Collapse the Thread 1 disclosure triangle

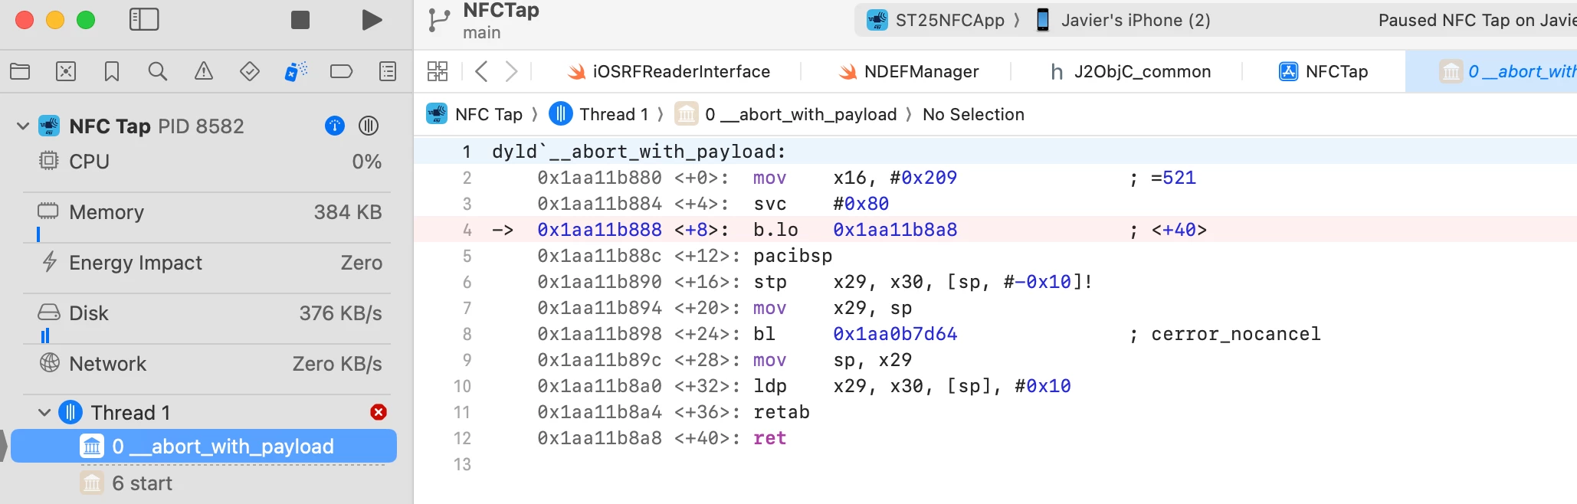(44, 413)
